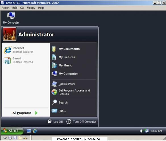This screenshot has height=141, width=166.
Task: Open the Floppy menu
Action: point(31,8)
